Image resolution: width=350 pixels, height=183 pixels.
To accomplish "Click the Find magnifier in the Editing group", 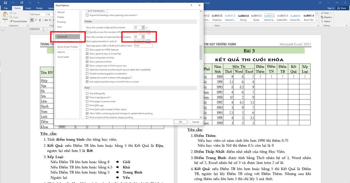I will tap(323, 13).
